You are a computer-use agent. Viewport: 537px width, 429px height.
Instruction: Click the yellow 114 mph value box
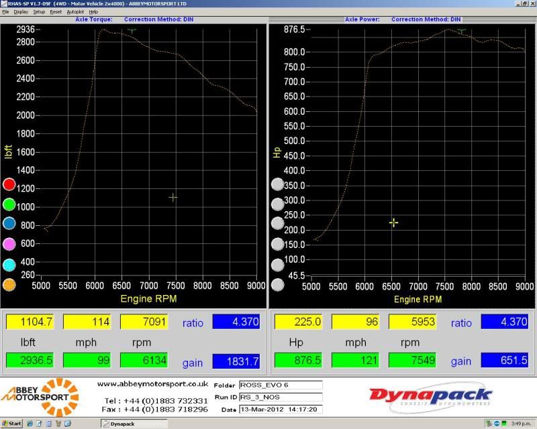pyautogui.click(x=87, y=322)
